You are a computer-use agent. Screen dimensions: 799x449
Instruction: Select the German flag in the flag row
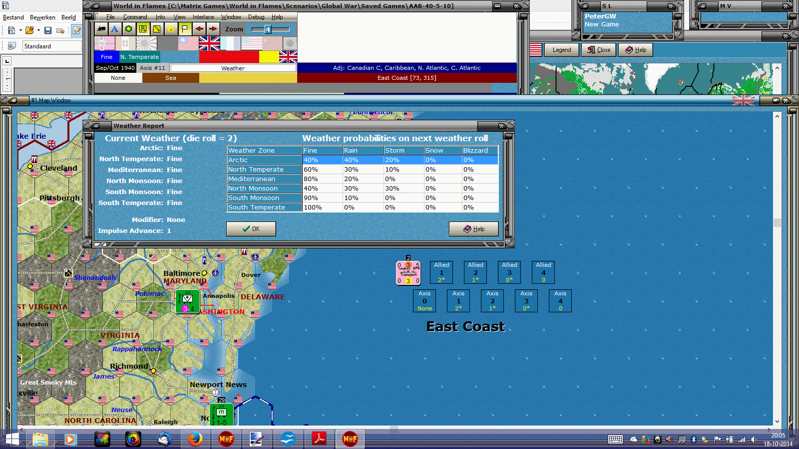click(104, 43)
